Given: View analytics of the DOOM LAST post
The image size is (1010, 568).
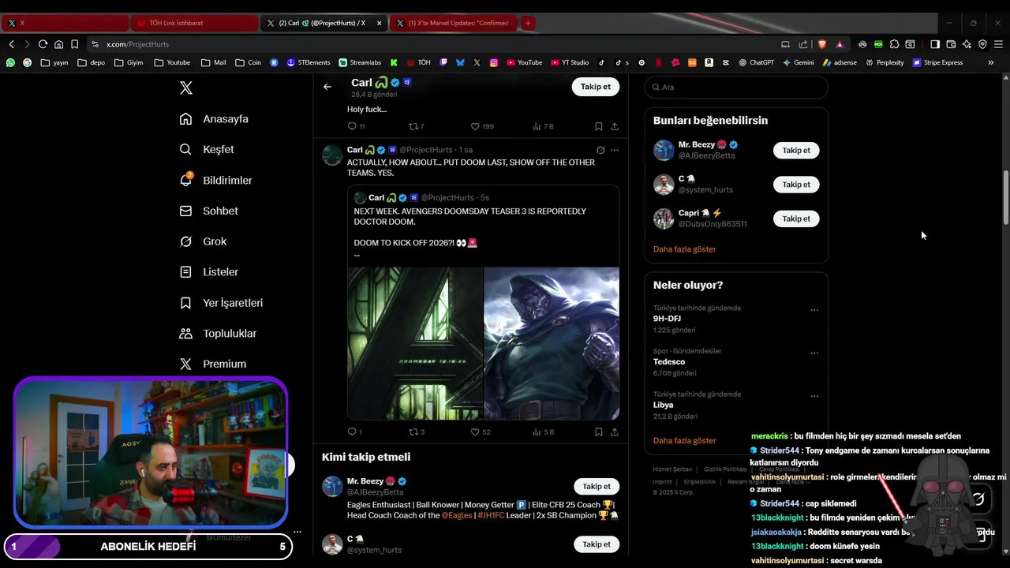Looking at the screenshot, I should click(543, 432).
